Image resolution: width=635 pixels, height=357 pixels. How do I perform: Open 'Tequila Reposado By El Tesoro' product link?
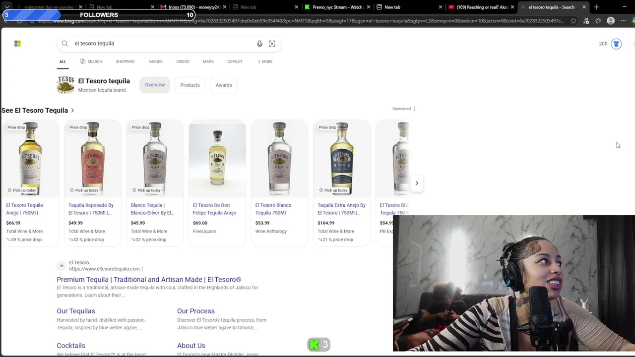click(x=91, y=209)
